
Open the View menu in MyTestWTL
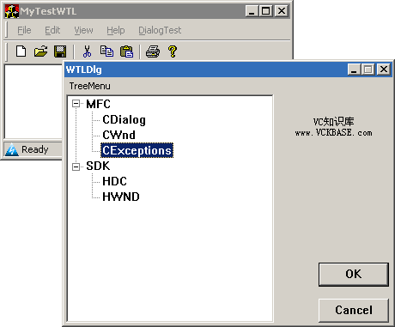tap(83, 30)
